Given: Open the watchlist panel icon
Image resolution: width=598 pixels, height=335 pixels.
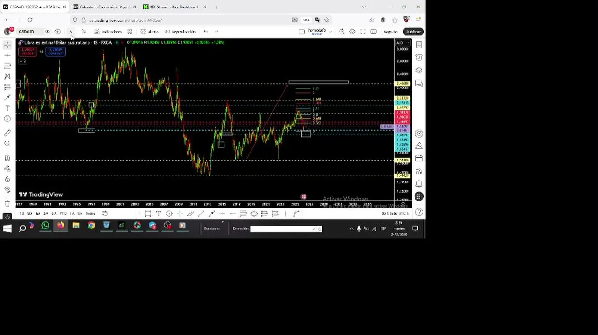Looking at the screenshot, I should coord(419,45).
